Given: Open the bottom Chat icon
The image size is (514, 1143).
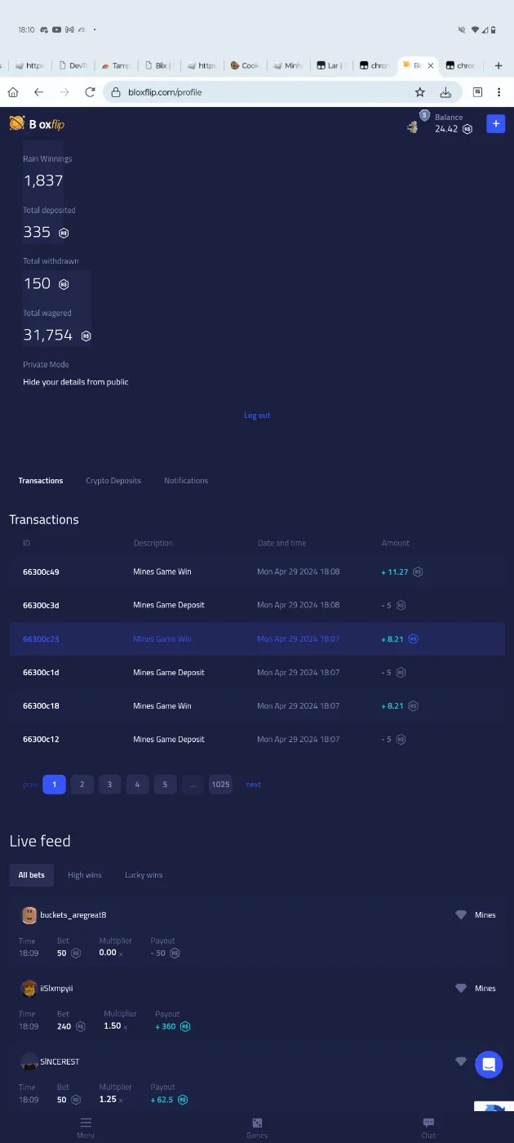Looking at the screenshot, I should click(x=428, y=1123).
